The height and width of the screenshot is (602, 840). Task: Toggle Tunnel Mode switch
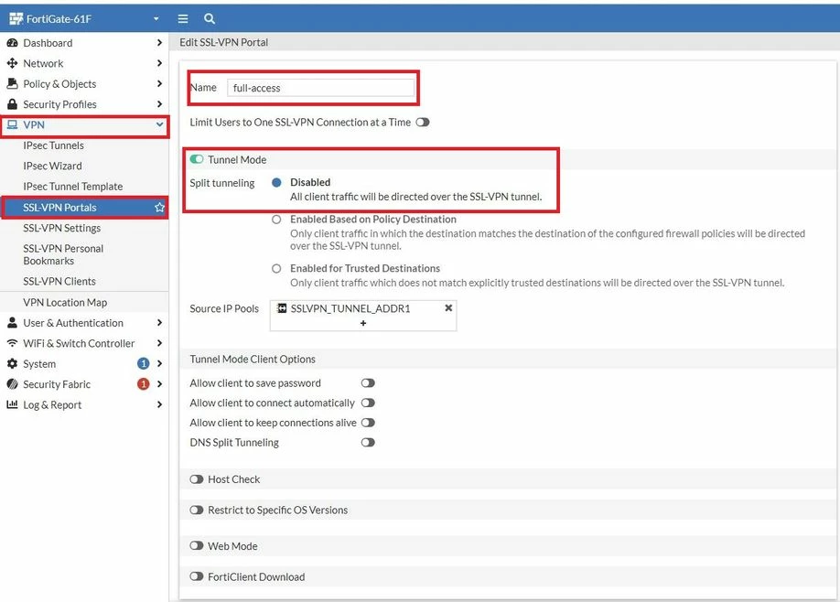click(x=197, y=159)
